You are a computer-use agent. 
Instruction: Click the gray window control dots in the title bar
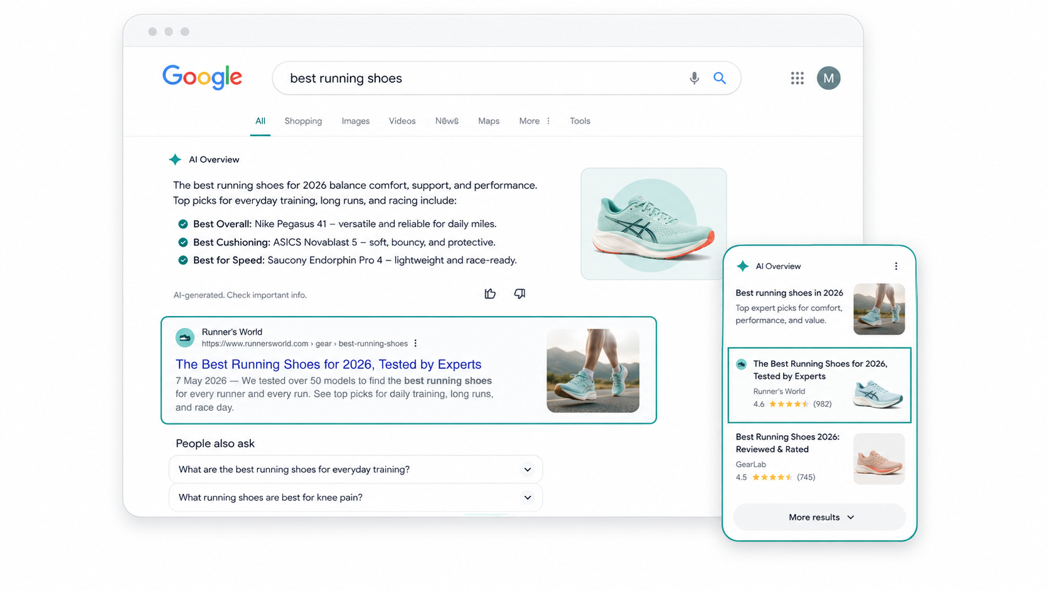(169, 31)
